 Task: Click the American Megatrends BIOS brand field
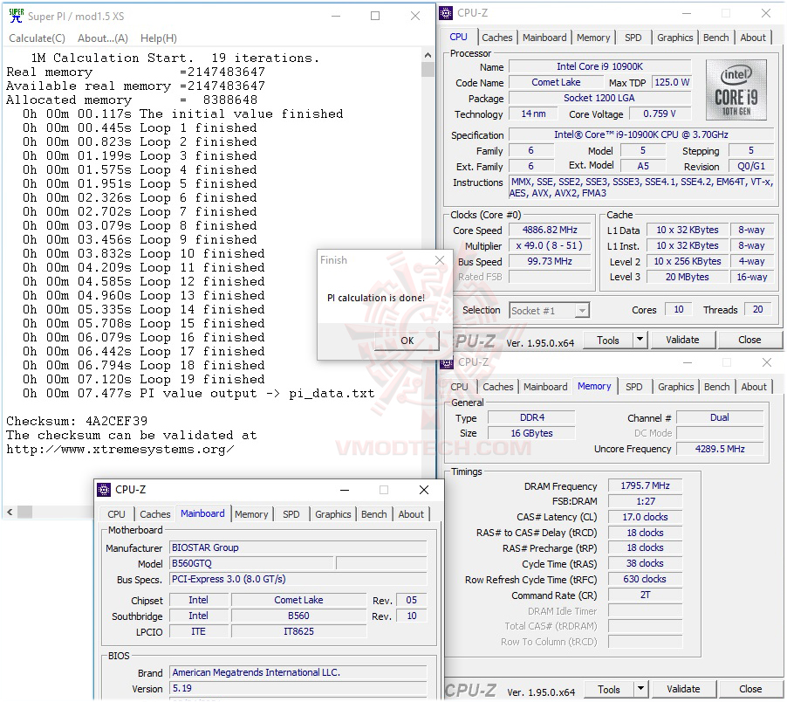(298, 673)
